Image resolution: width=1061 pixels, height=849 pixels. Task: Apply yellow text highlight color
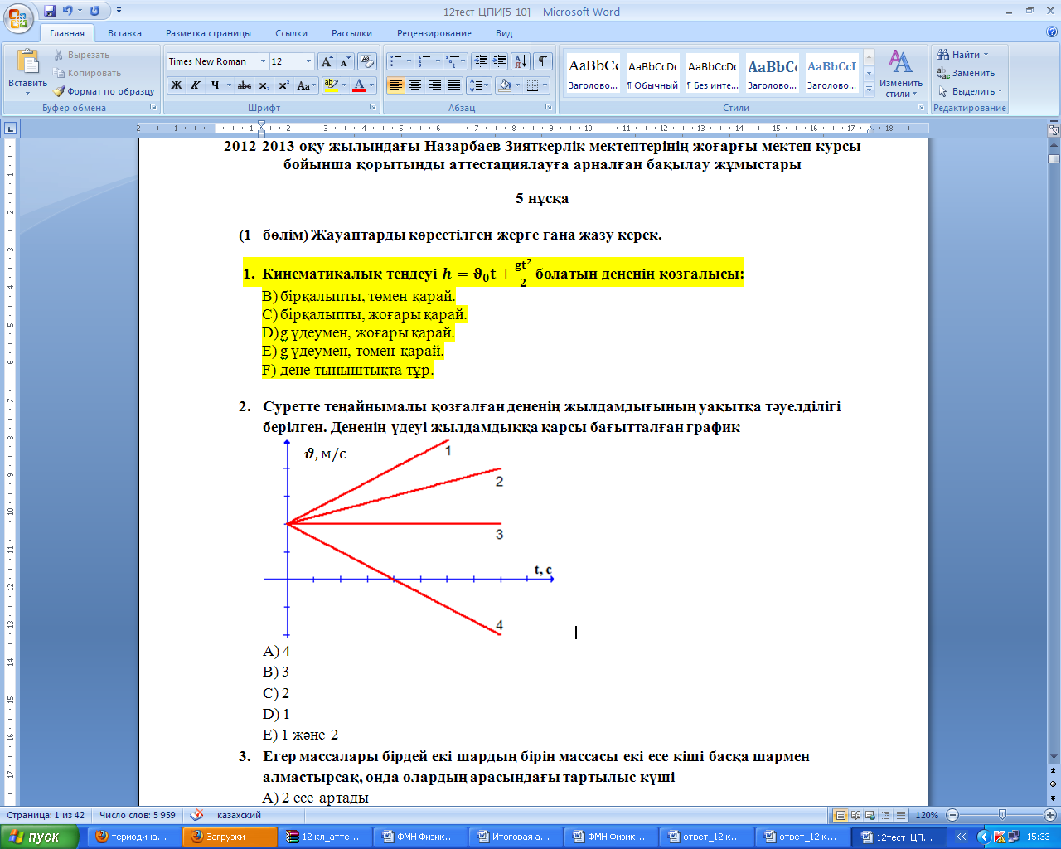click(x=331, y=85)
